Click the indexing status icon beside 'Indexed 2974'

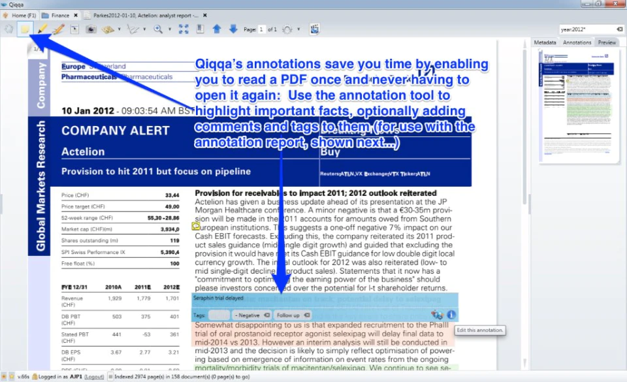tap(111, 376)
